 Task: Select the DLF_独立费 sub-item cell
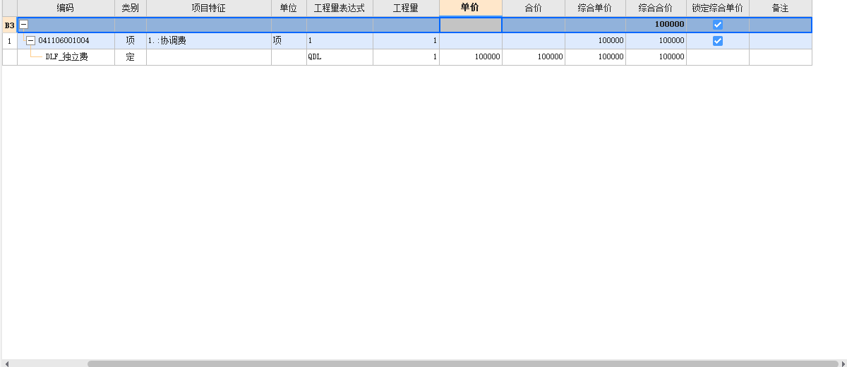point(66,57)
